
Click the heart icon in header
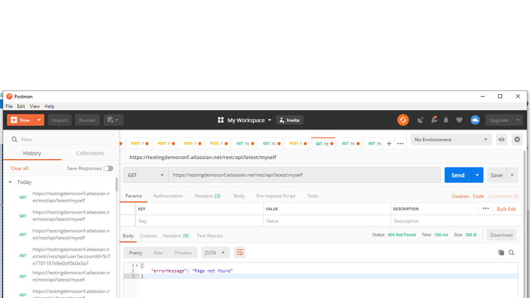(459, 120)
